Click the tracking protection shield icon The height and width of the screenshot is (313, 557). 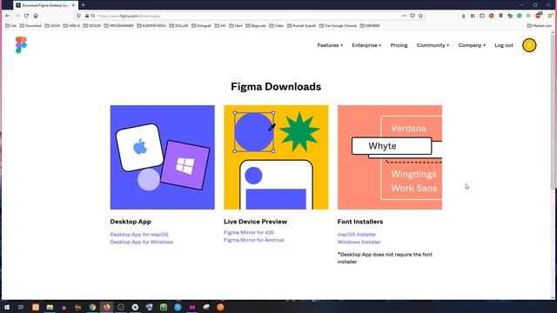tap(79, 16)
